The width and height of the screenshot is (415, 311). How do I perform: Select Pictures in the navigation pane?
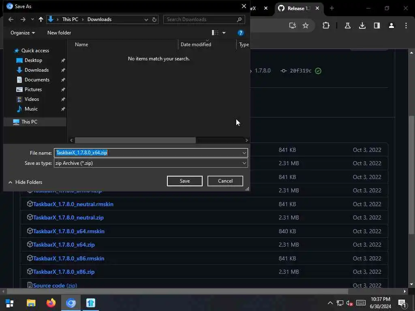(33, 89)
